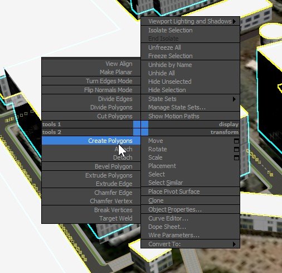
Task: Open Rotate transform settings box icon
Action: [x=236, y=149]
